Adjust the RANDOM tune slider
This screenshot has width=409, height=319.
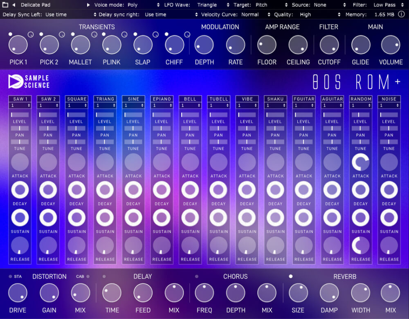pyautogui.click(x=360, y=142)
